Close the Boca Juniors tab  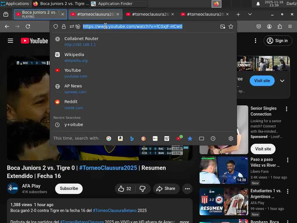pyautogui.click(x=63, y=14)
